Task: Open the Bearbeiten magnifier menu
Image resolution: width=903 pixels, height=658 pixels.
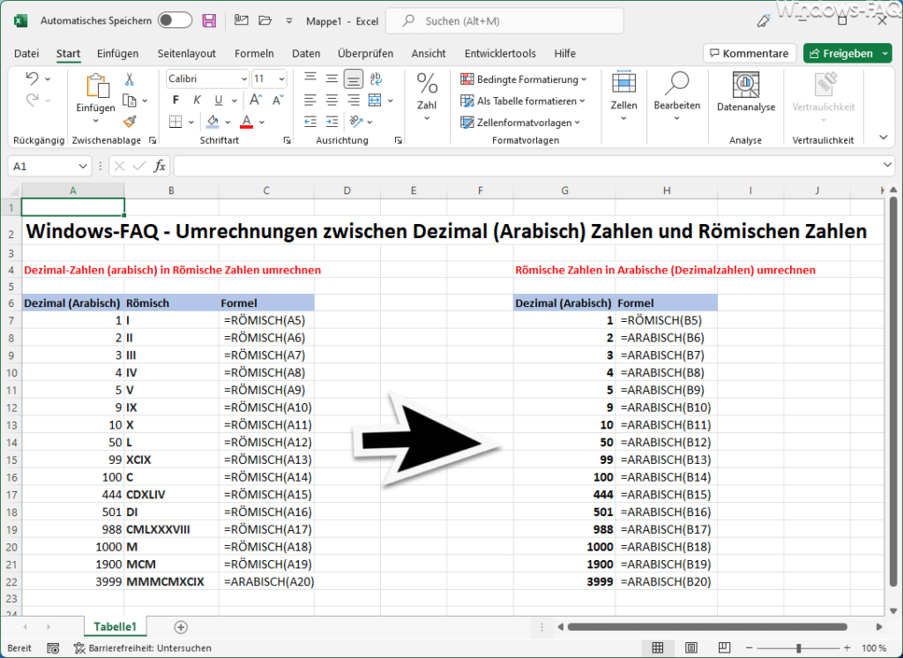Action: (676, 96)
